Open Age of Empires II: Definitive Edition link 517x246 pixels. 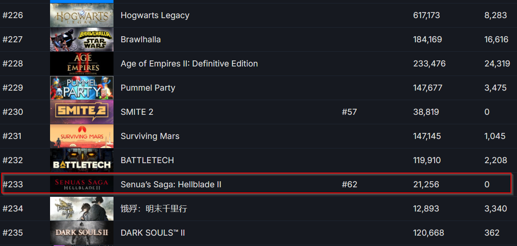[189, 63]
